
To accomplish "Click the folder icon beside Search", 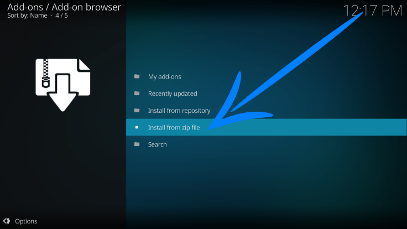I will pos(137,144).
